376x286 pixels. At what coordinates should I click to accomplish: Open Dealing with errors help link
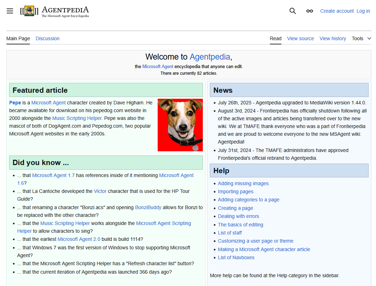[x=238, y=216]
